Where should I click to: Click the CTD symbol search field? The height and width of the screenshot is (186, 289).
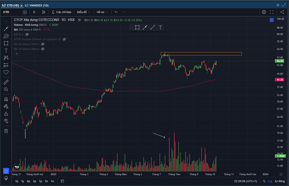point(7,12)
